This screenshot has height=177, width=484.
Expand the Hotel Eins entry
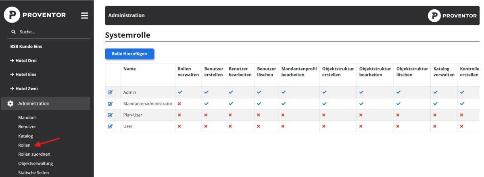pyautogui.click(x=26, y=74)
